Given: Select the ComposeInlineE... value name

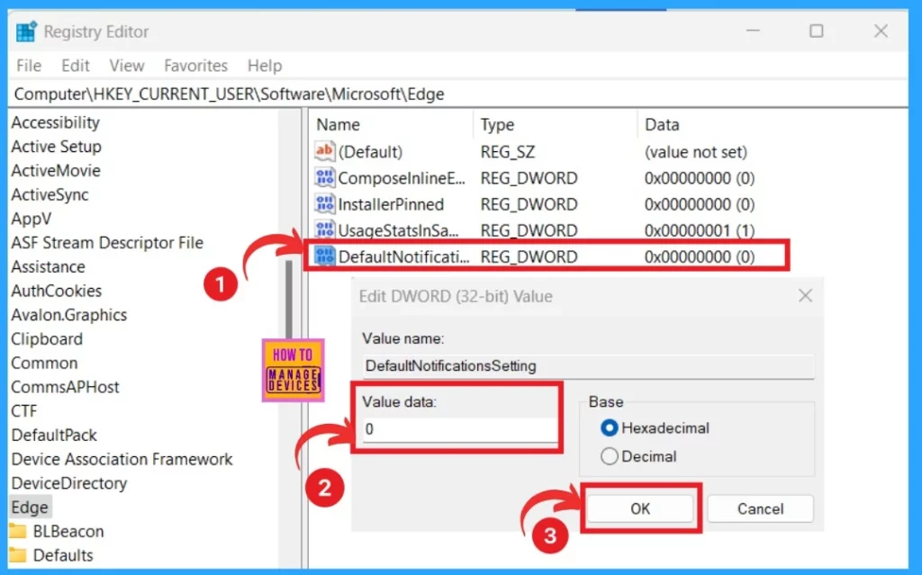Looking at the screenshot, I should coord(402,177).
